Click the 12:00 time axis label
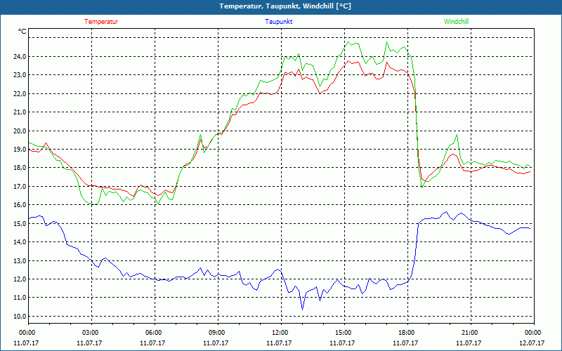 pyautogui.click(x=280, y=333)
